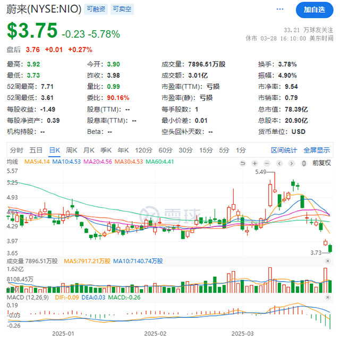This screenshot has width=340, height=338.
Task: Switch to the 15分 chart tab
Action: [206, 150]
